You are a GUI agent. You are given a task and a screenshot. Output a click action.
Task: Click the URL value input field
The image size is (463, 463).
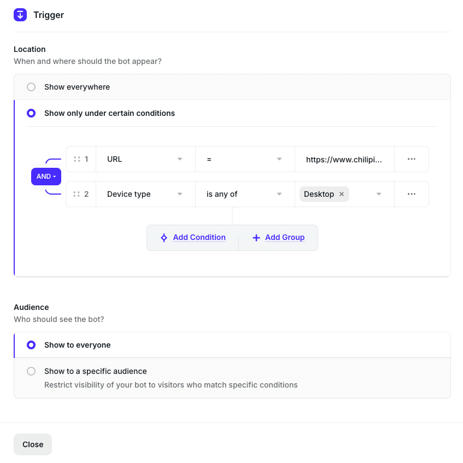click(x=344, y=159)
